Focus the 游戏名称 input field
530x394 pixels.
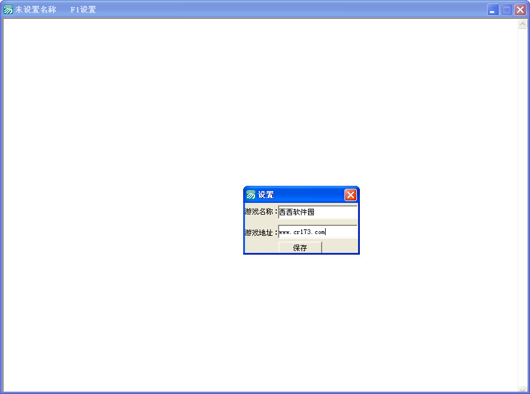[x=318, y=212]
